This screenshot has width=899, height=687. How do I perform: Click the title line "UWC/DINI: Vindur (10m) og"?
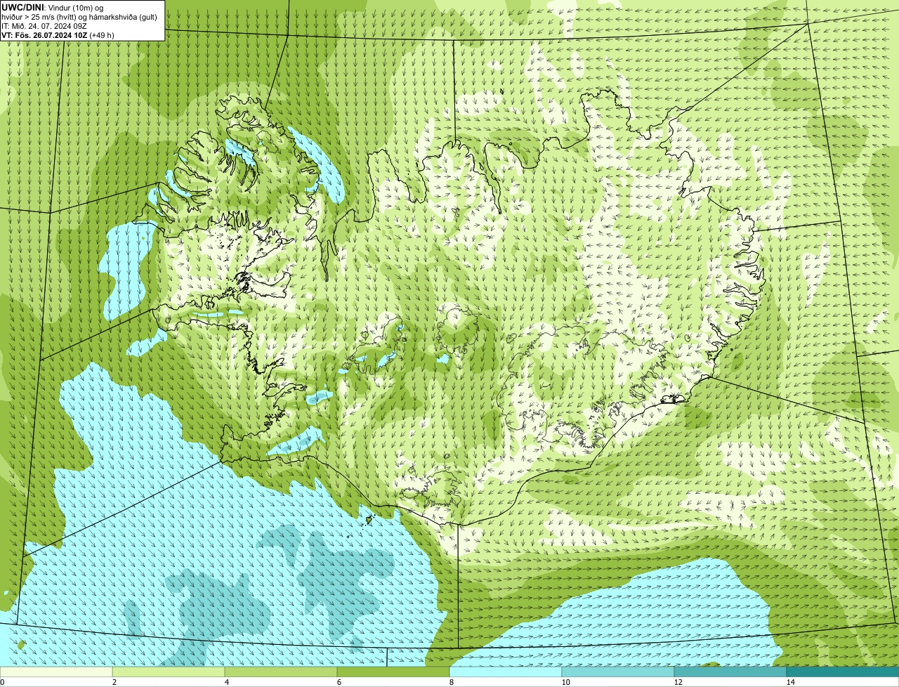point(53,7)
